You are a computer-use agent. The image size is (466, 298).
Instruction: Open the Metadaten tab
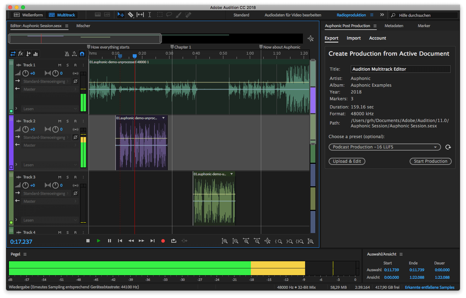click(394, 26)
